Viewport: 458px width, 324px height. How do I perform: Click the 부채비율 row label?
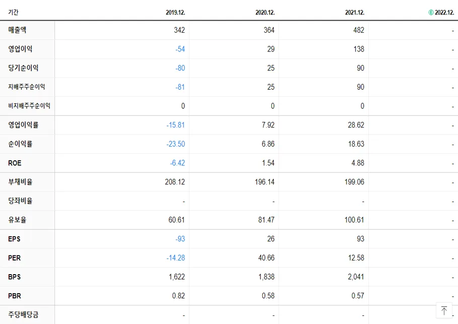click(20, 182)
